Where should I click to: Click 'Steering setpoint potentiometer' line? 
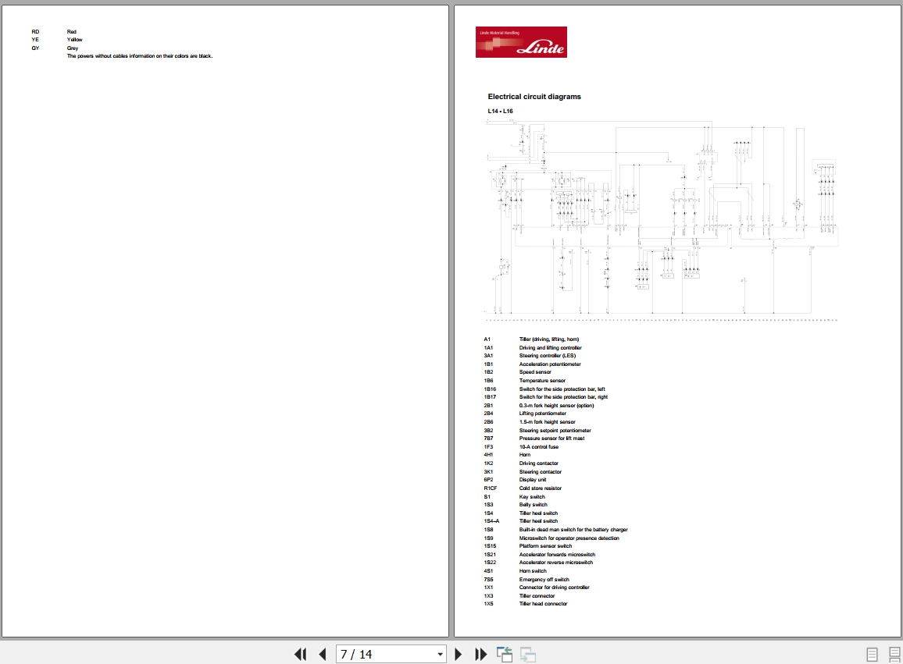click(555, 431)
